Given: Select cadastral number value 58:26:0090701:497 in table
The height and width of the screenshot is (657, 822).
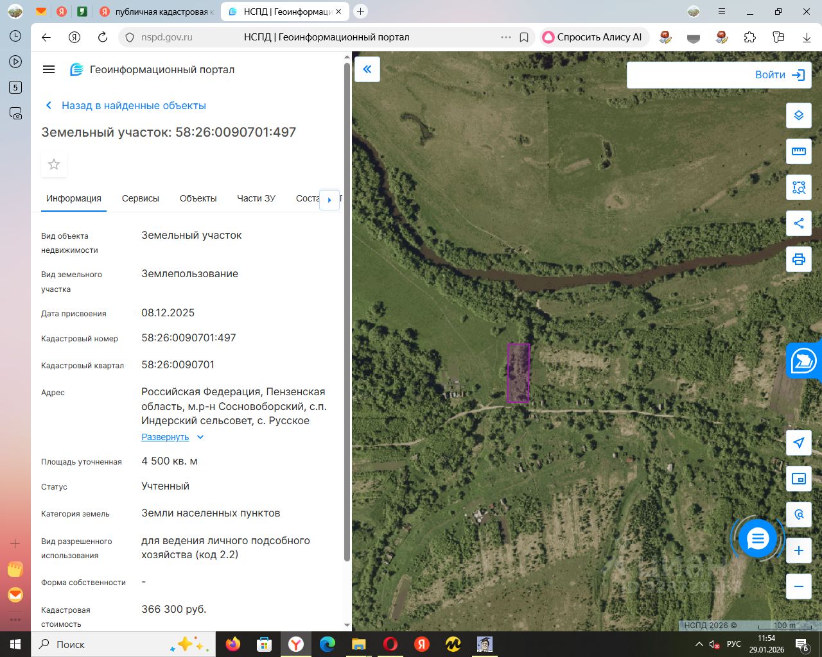Looking at the screenshot, I should pyautogui.click(x=189, y=337).
